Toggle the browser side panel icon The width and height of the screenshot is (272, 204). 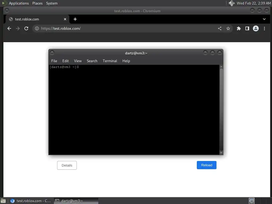tap(247, 28)
